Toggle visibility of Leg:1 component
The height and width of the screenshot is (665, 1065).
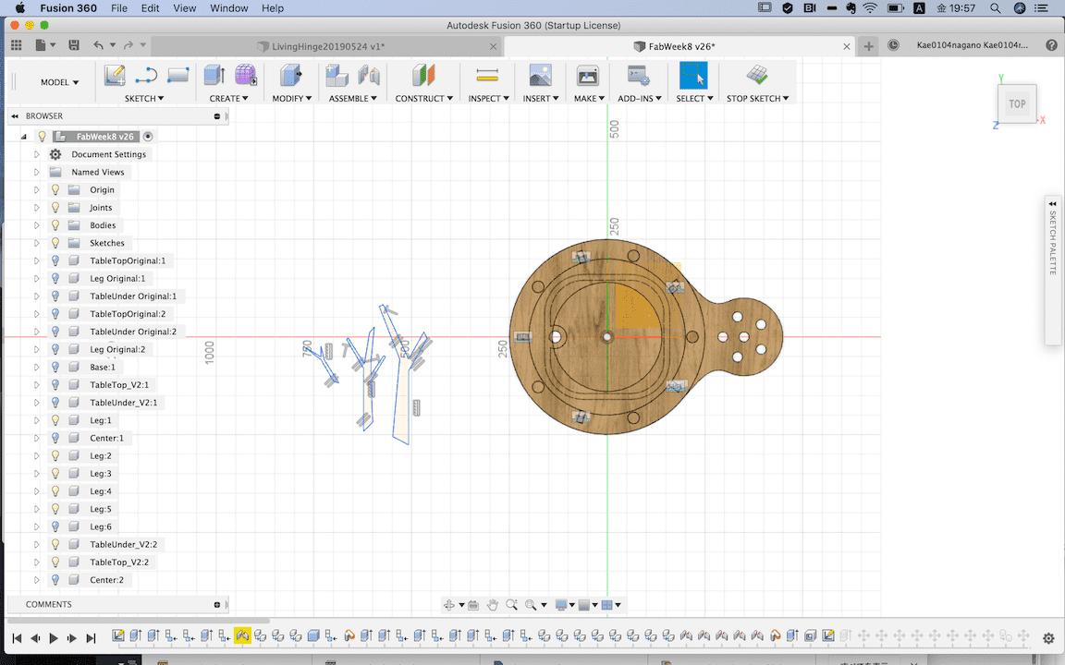tap(55, 420)
